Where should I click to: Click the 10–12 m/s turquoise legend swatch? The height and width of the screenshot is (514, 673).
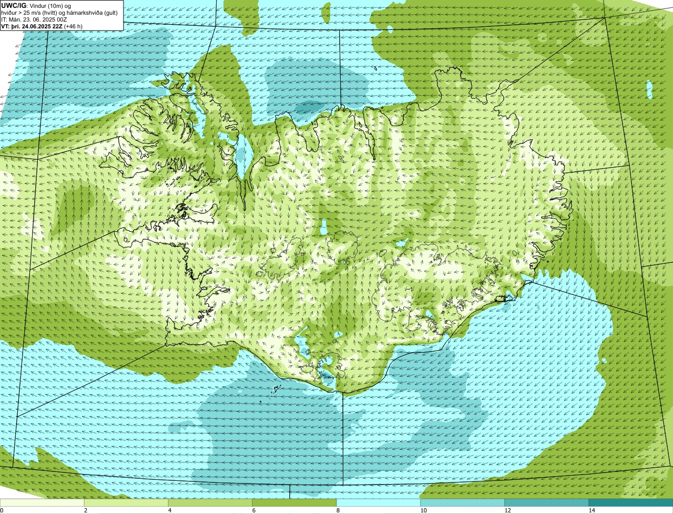pyautogui.click(x=463, y=502)
